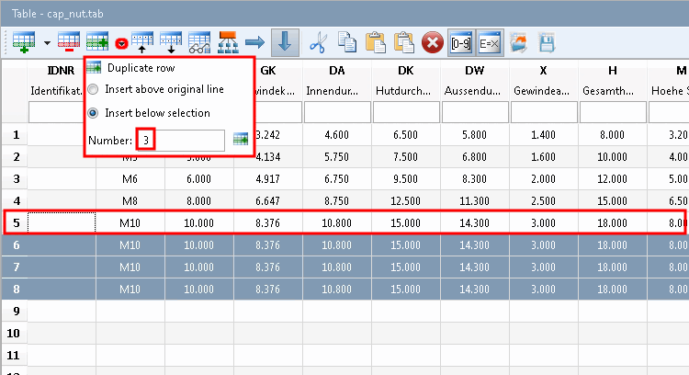The height and width of the screenshot is (375, 689).
Task: Click the red X delete icon
Action: click(433, 43)
